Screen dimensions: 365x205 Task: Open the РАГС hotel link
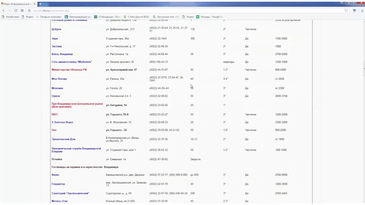click(55, 114)
